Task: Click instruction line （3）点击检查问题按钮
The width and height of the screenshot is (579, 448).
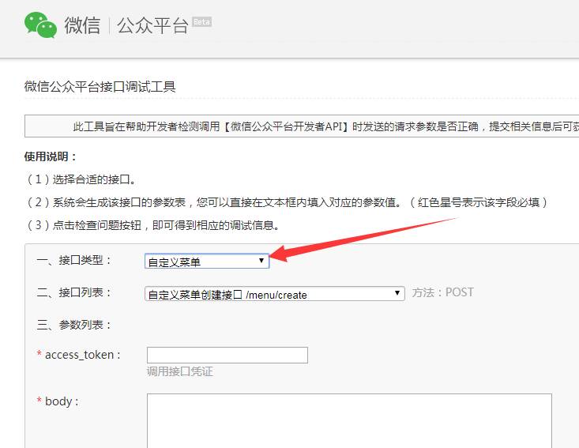Action: point(152,225)
